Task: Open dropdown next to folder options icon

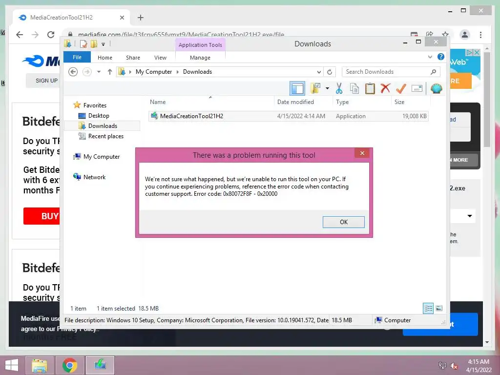Action: click(x=327, y=88)
